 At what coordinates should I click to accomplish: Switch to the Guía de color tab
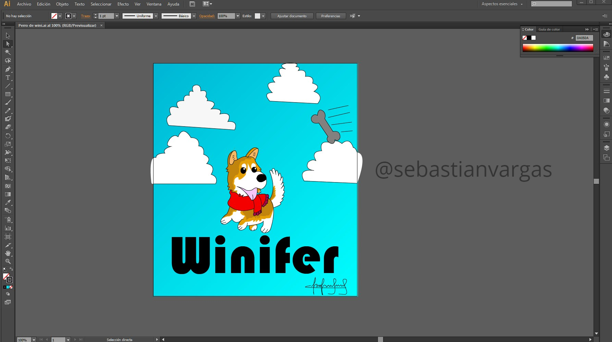[549, 30]
